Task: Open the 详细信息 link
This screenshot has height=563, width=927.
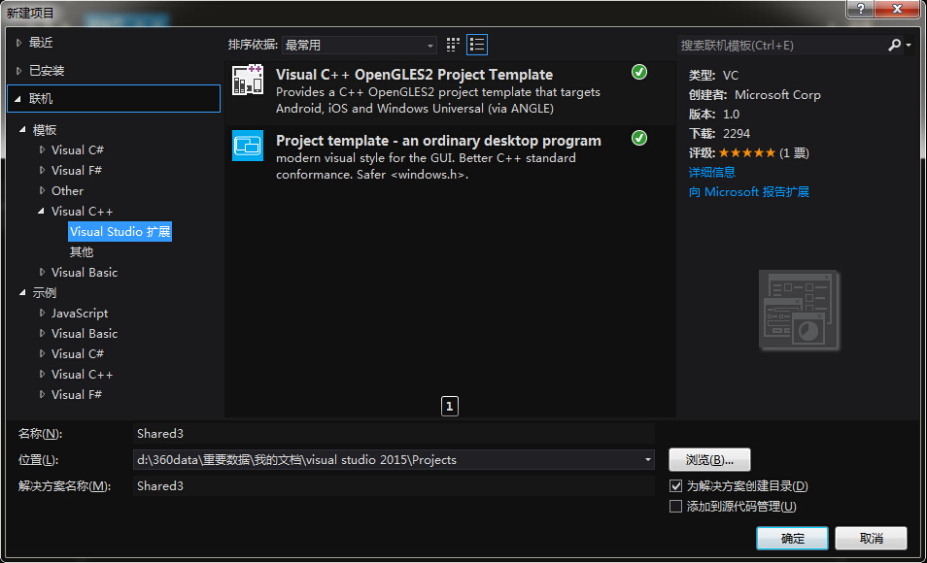Action: (712, 173)
